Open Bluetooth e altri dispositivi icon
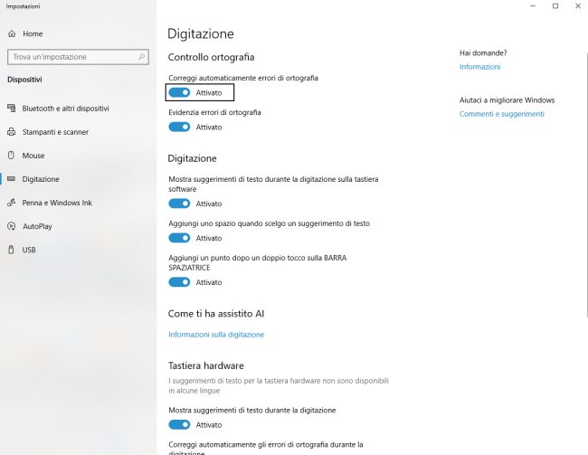The image size is (588, 455). (12, 109)
